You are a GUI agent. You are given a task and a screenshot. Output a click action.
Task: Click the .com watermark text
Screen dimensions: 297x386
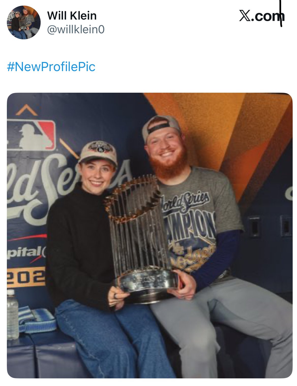tap(268, 17)
